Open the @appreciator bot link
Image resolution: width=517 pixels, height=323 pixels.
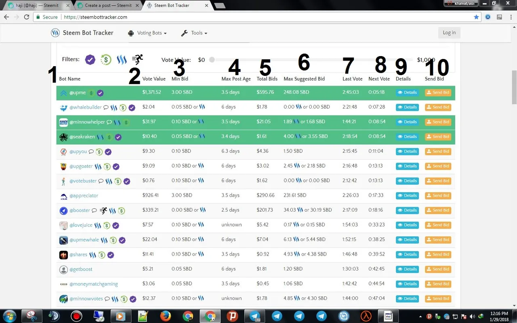pos(84,195)
